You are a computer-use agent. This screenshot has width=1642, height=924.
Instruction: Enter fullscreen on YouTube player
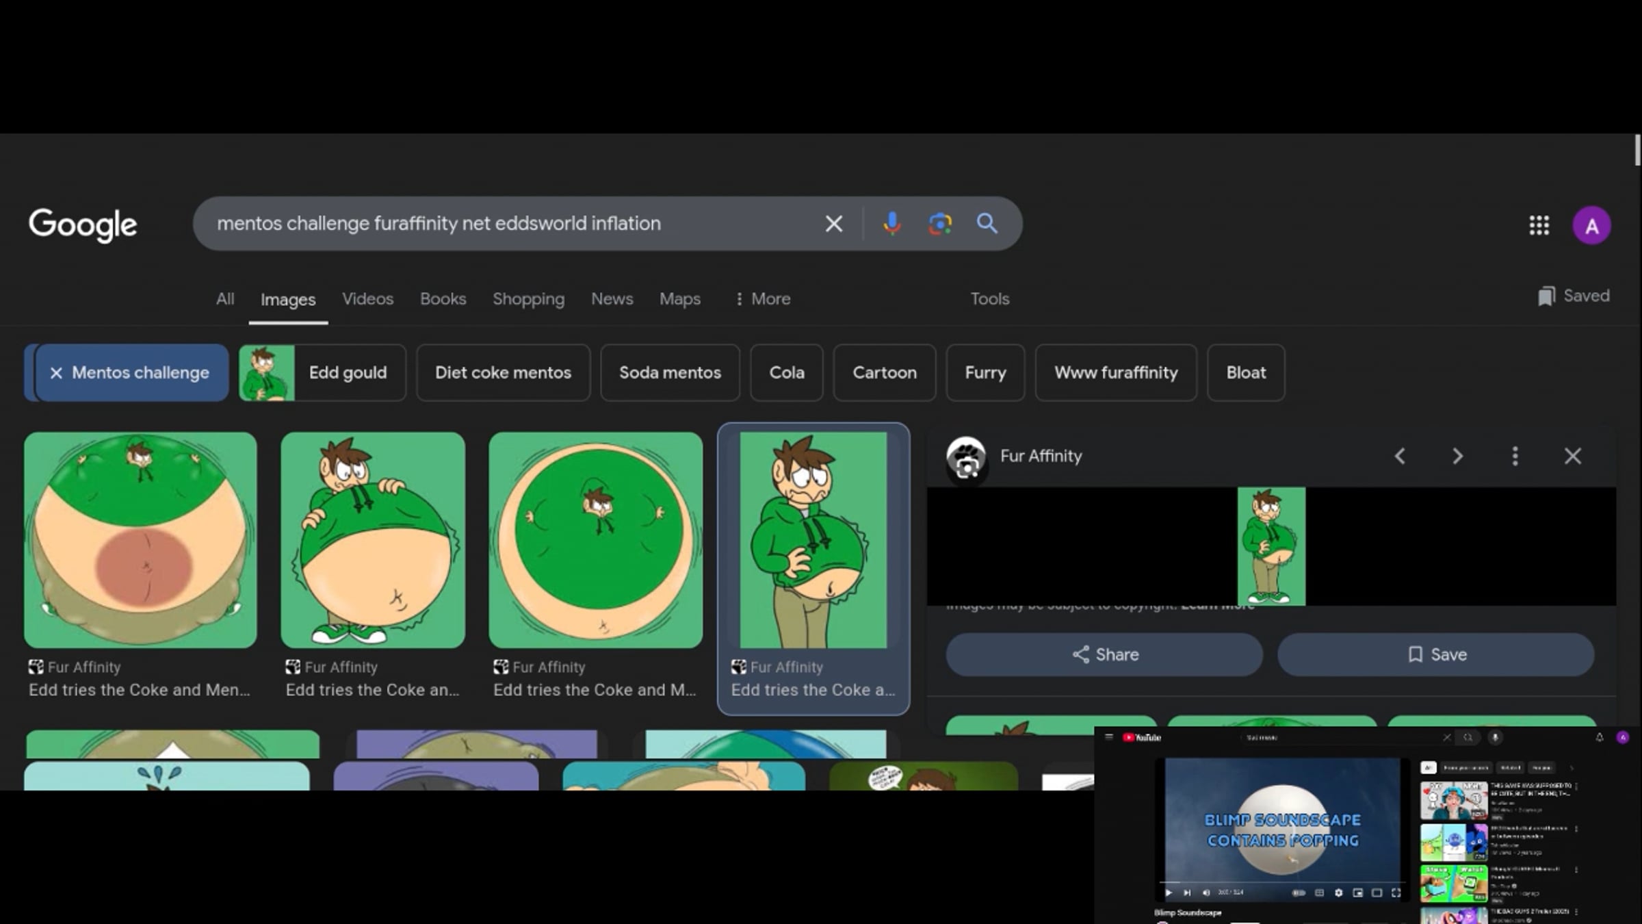[1396, 893]
